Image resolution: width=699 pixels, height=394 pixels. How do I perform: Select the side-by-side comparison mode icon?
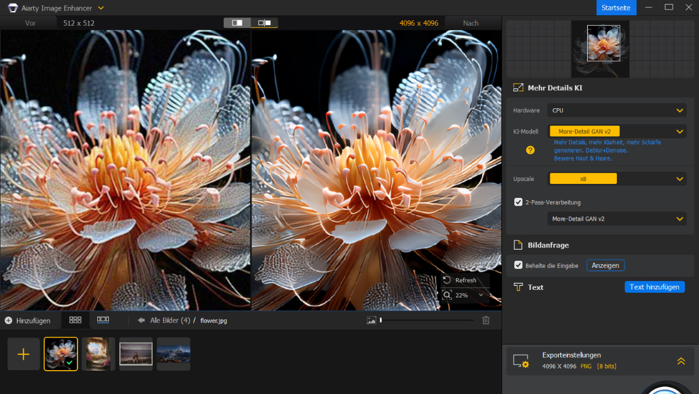[x=264, y=23]
